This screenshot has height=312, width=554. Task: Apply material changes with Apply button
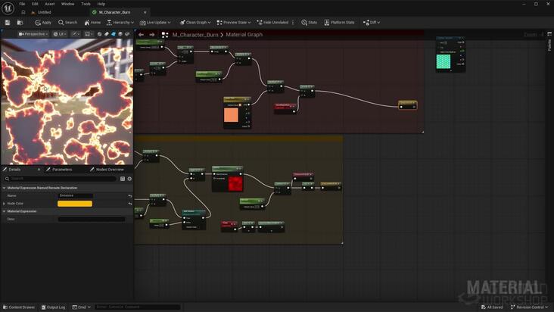[x=43, y=22]
